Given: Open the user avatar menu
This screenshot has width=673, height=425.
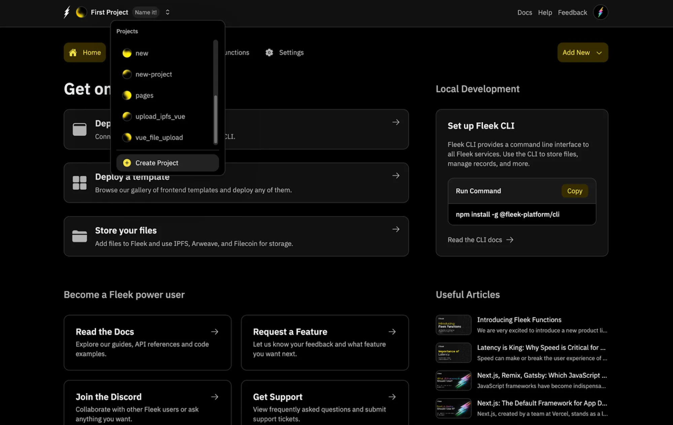Looking at the screenshot, I should [600, 12].
